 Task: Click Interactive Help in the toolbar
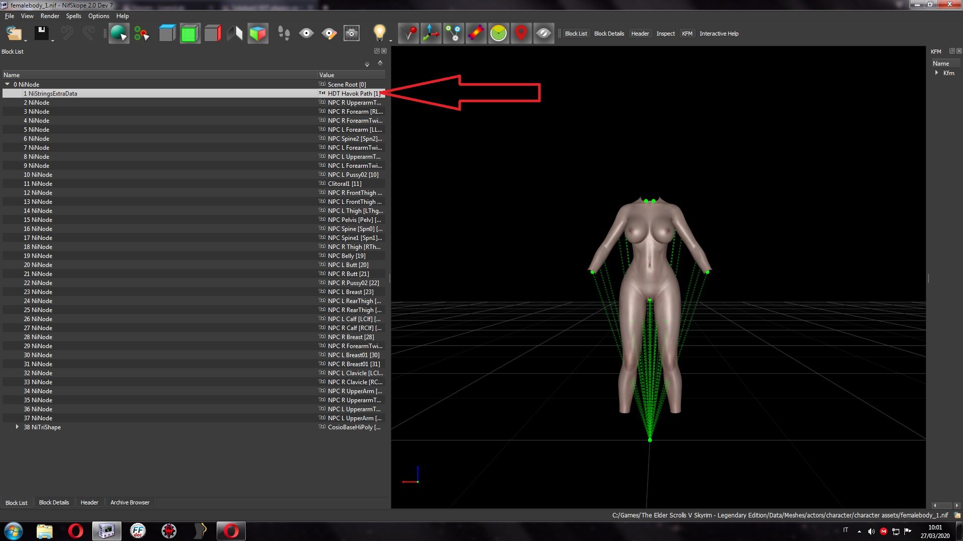point(719,34)
